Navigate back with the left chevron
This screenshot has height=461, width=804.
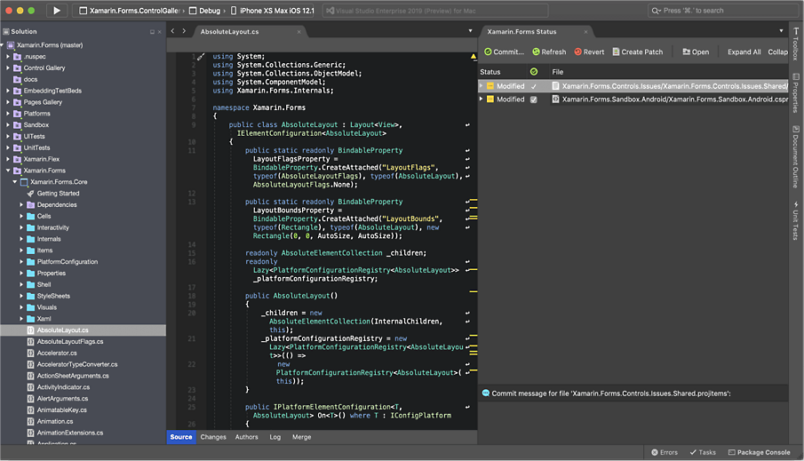[174, 31]
